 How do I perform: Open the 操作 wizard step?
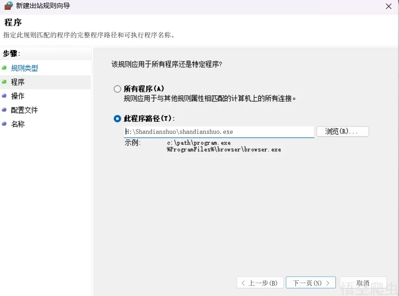(x=17, y=96)
